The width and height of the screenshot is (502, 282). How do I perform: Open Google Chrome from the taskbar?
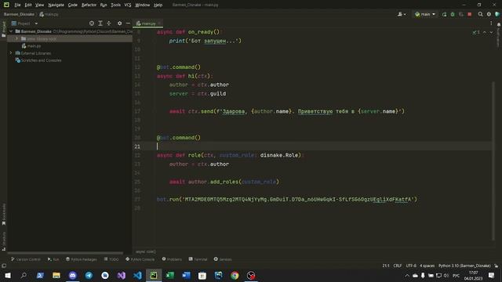tap(235, 275)
